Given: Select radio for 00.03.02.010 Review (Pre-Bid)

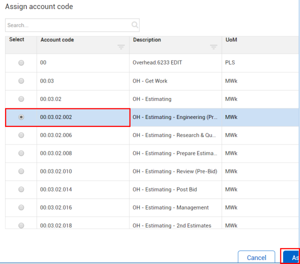Looking at the screenshot, I should 21,171.
